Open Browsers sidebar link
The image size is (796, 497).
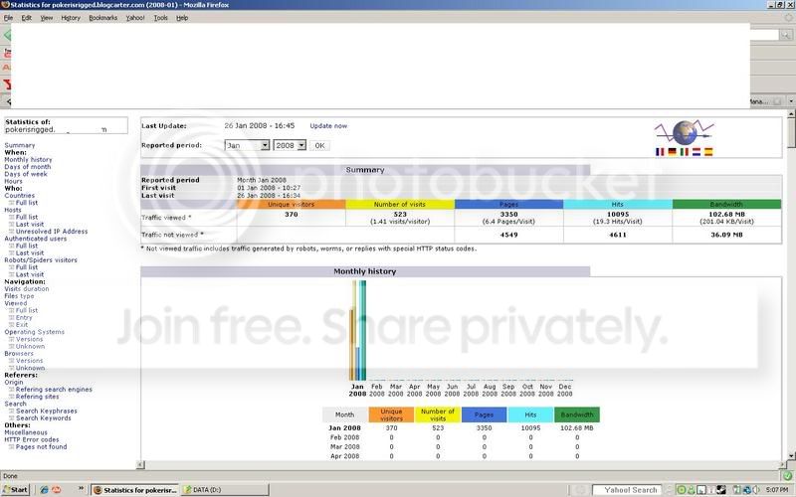coord(19,354)
